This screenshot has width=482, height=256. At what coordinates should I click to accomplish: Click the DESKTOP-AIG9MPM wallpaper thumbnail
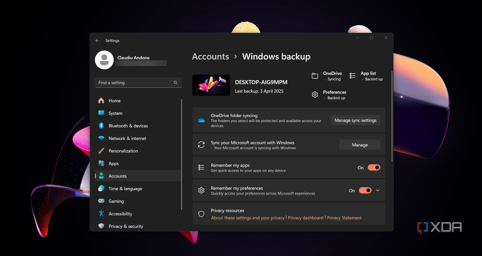(x=211, y=85)
